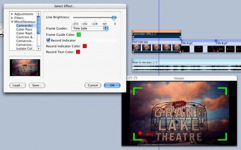Viewport: 241px width, 150px height.
Task: Open the Record Indicator Color swatch
Action: click(85, 46)
